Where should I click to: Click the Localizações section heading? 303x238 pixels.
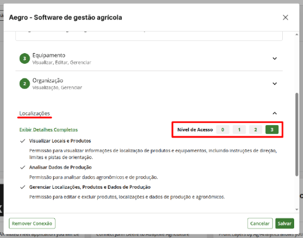point(35,114)
